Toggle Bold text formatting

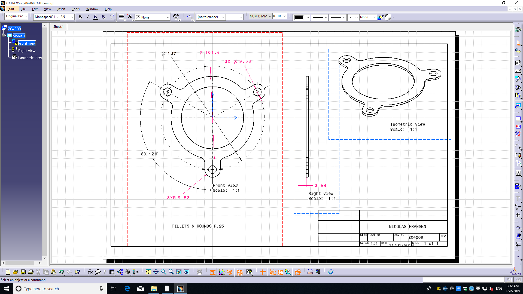[x=80, y=17]
